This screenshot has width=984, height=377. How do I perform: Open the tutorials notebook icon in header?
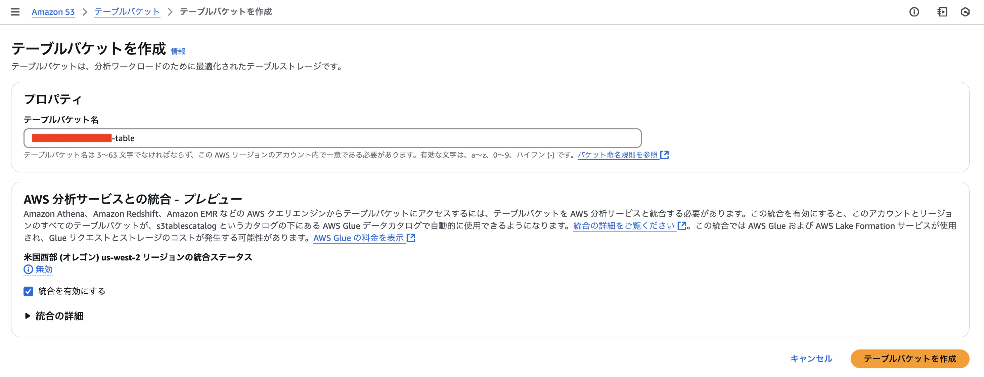[x=942, y=12]
